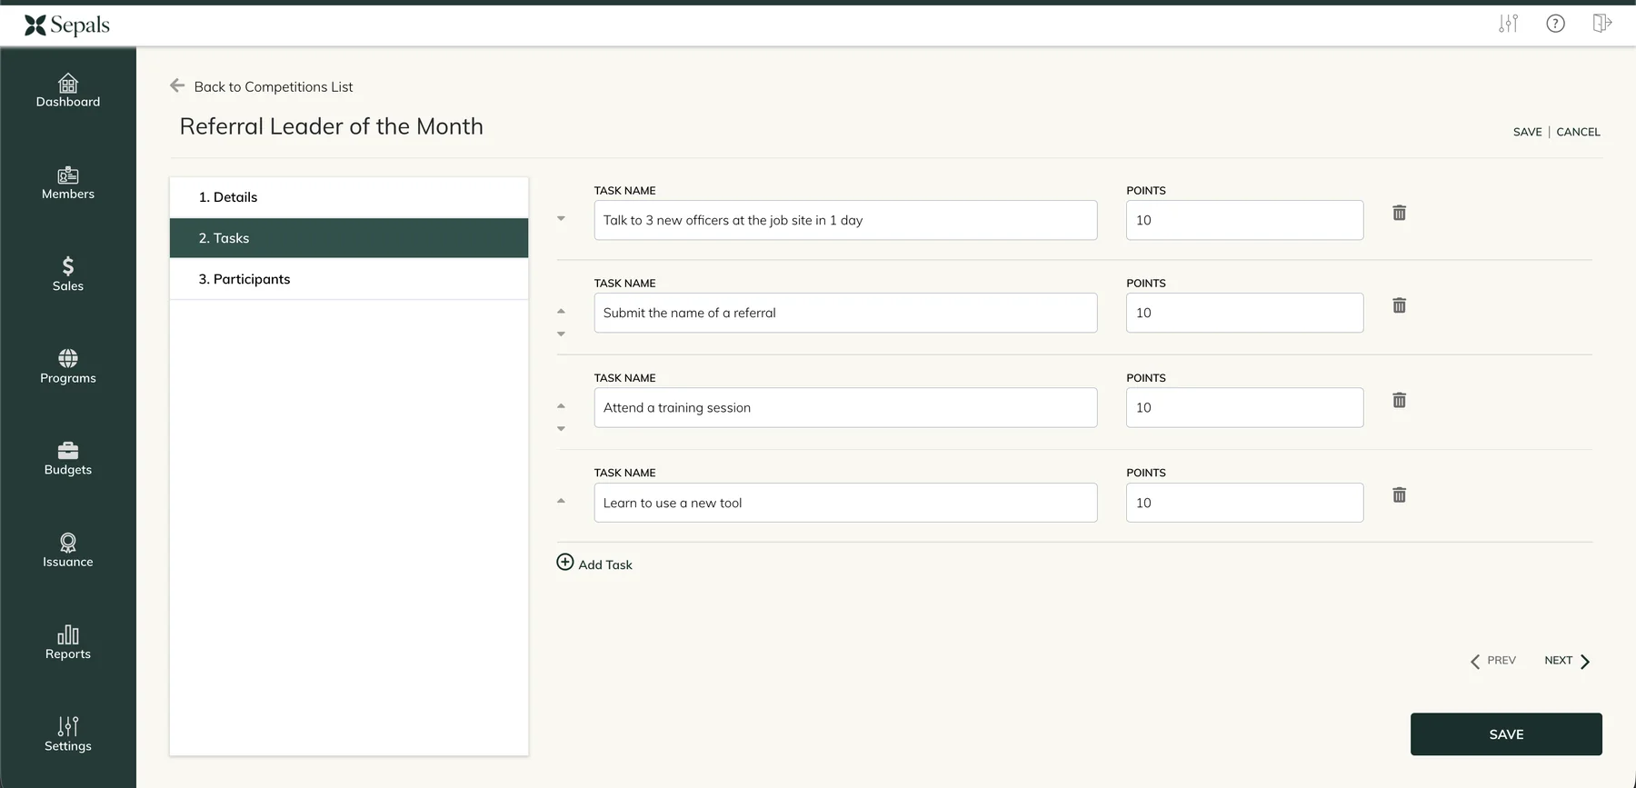Open help question mark icon
The height and width of the screenshot is (788, 1636).
(x=1556, y=24)
